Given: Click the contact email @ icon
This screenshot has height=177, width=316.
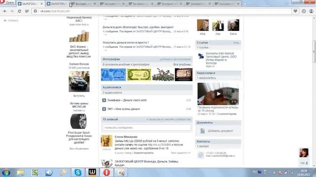Looking at the screenshot, I should tap(201, 155).
